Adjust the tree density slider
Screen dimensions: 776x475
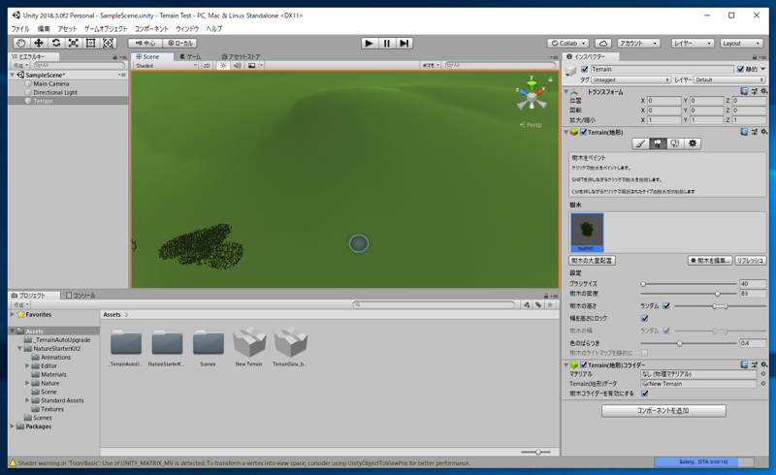[x=690, y=294]
